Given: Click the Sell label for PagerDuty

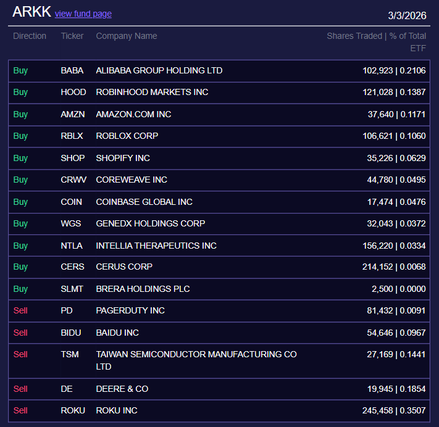Looking at the screenshot, I should [20, 310].
